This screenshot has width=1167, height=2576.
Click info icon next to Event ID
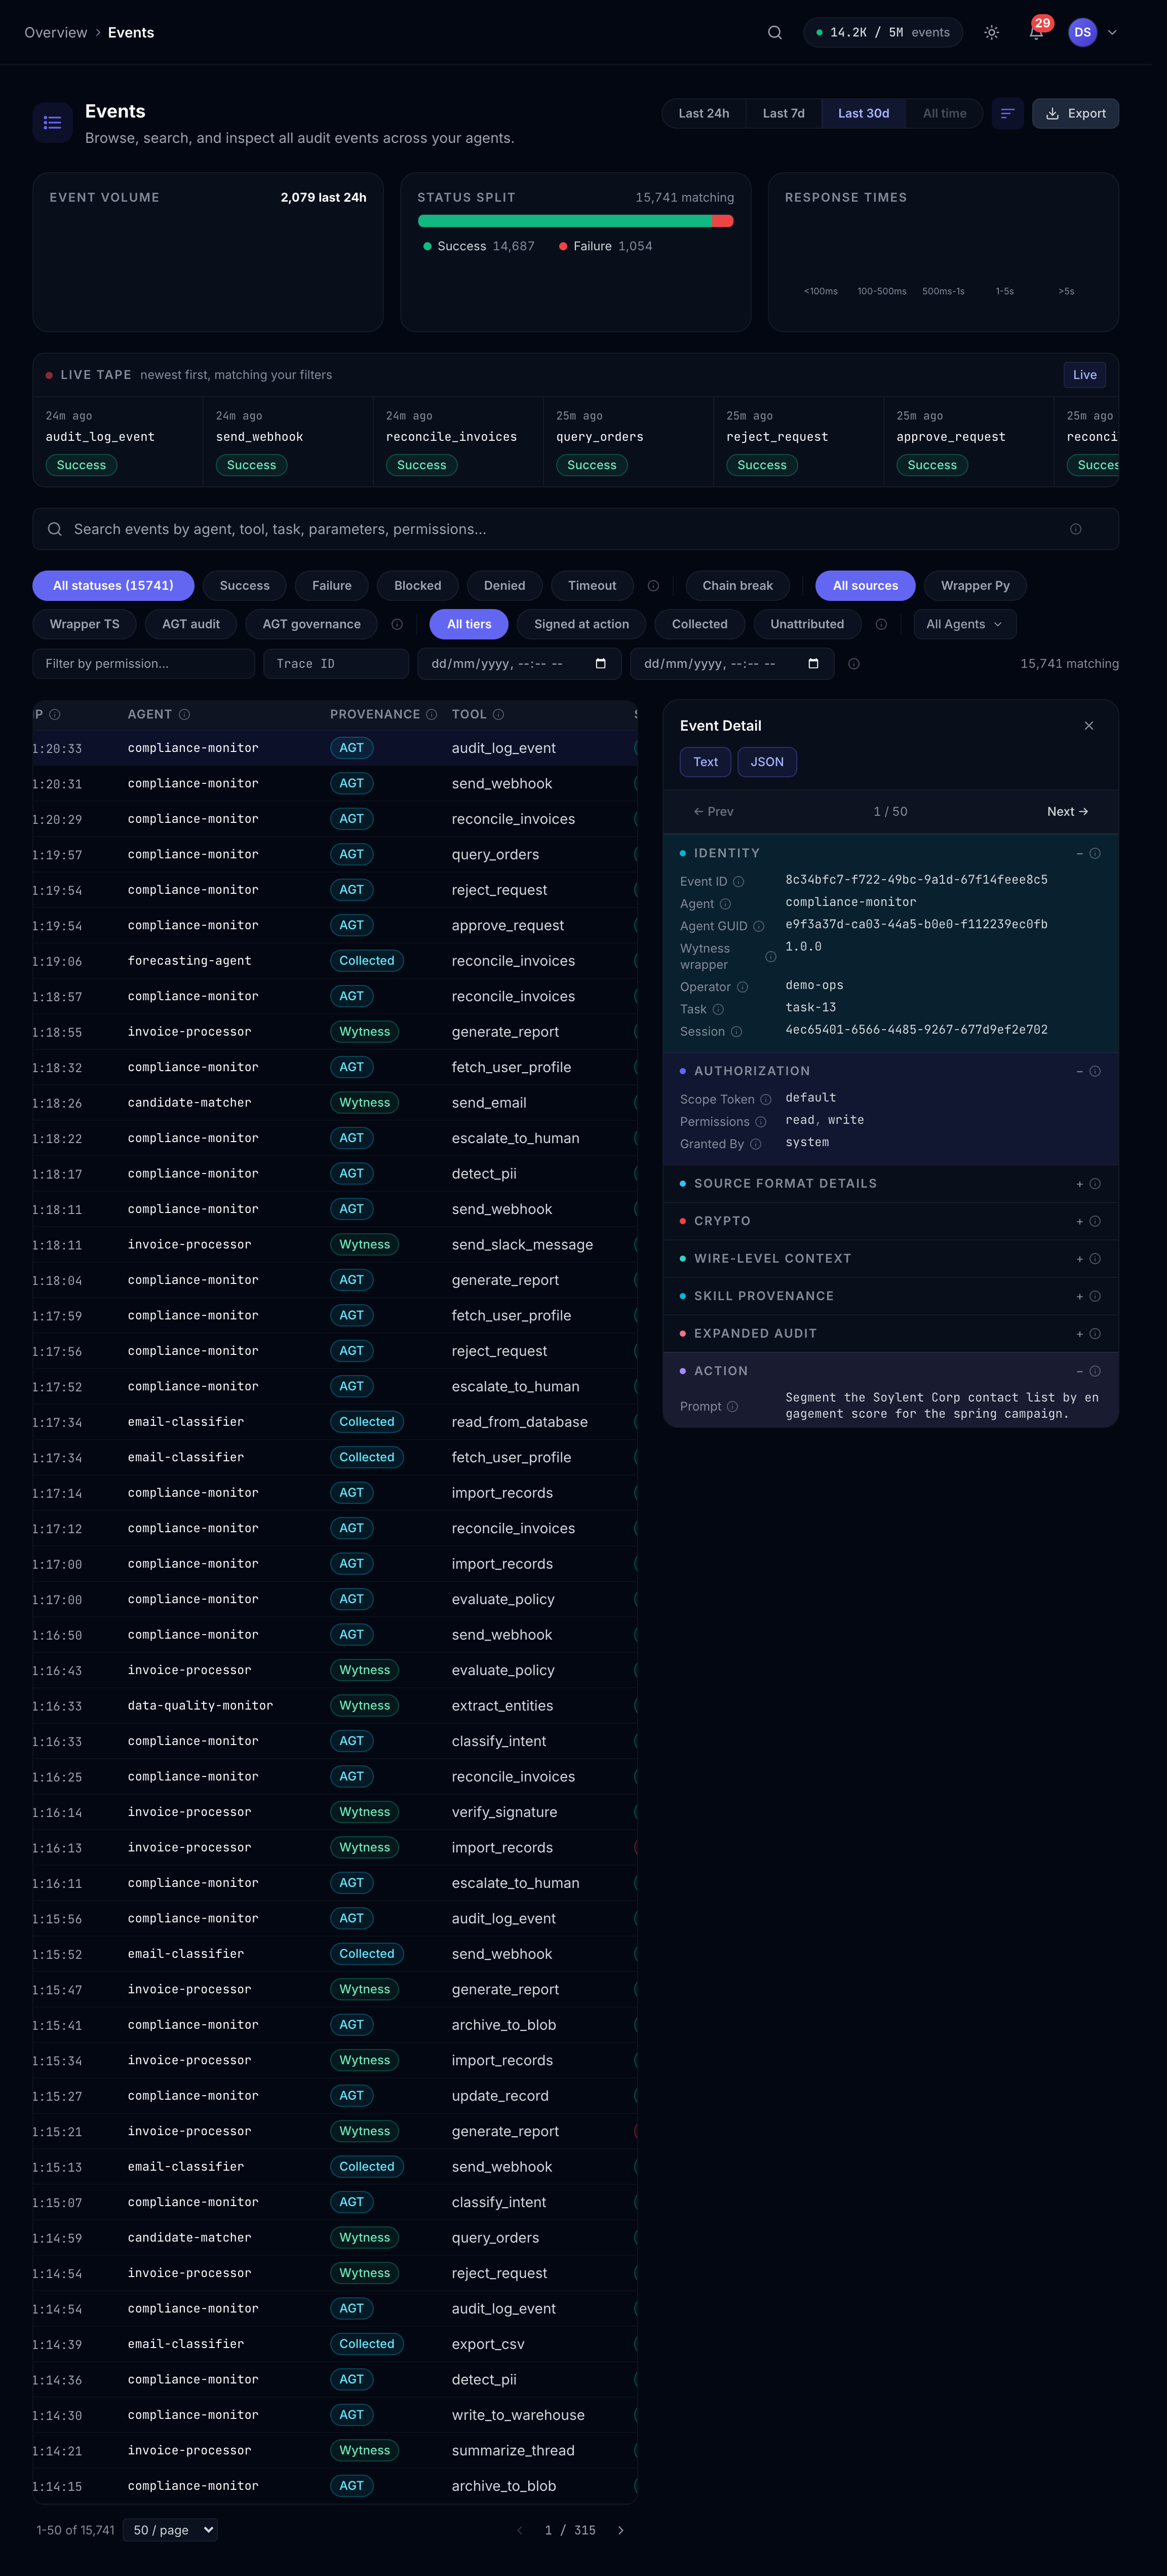738,881
